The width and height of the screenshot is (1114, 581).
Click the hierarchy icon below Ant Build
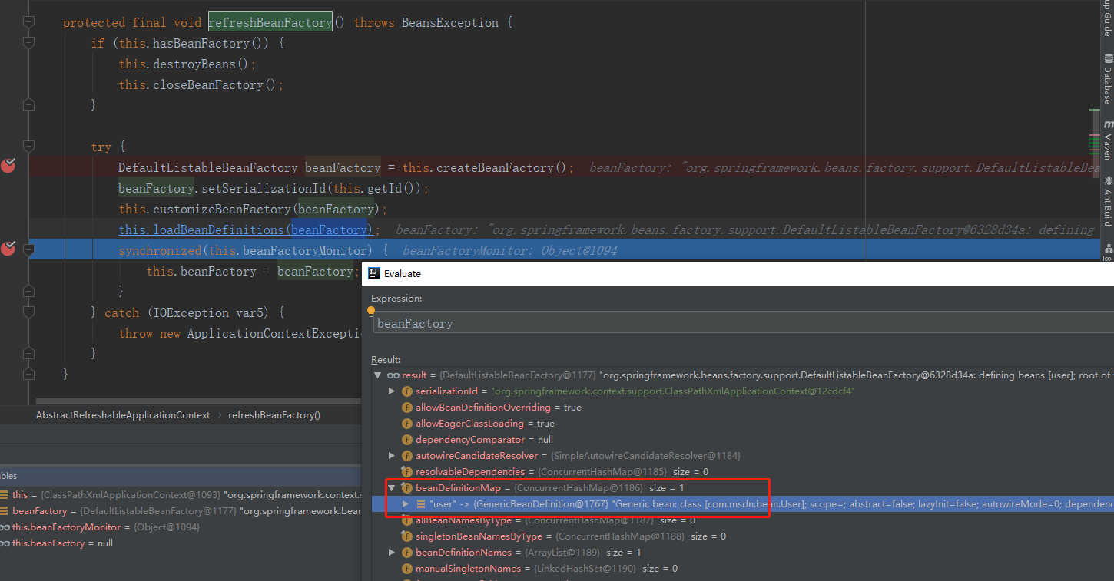tap(1108, 249)
